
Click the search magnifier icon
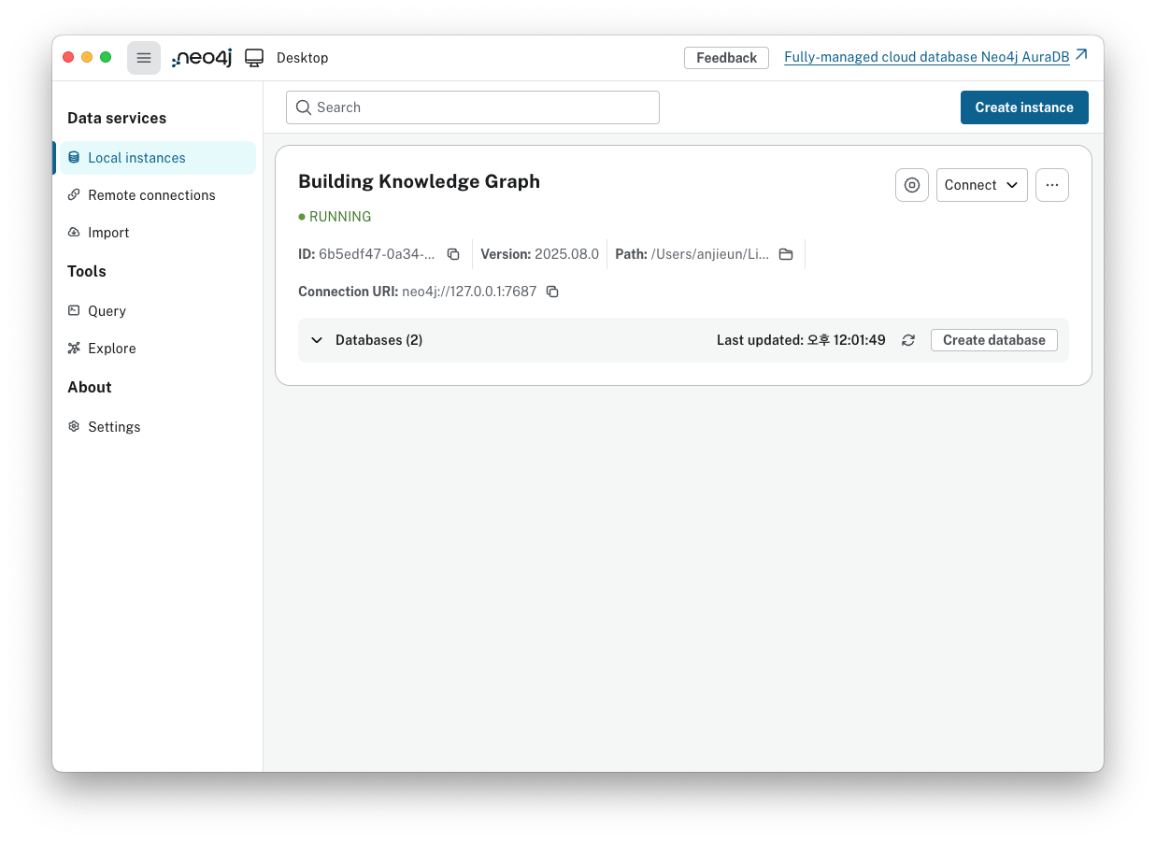click(304, 107)
